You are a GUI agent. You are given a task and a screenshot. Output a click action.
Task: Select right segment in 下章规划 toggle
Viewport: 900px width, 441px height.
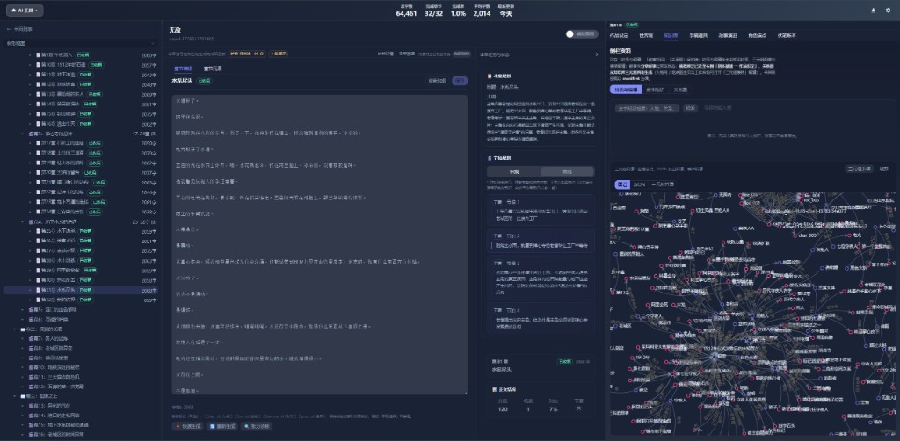coord(567,171)
